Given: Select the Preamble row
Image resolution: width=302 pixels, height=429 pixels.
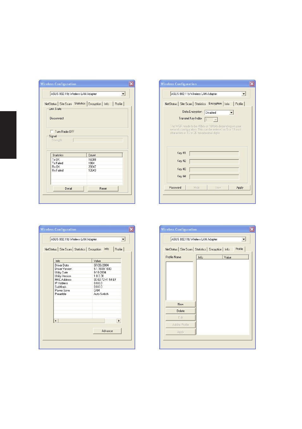Looking at the screenshot, I should click(x=87, y=294).
